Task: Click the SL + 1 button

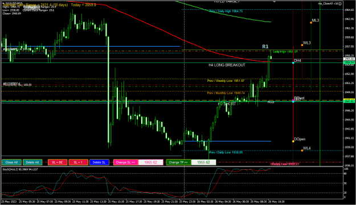Action: point(79,162)
